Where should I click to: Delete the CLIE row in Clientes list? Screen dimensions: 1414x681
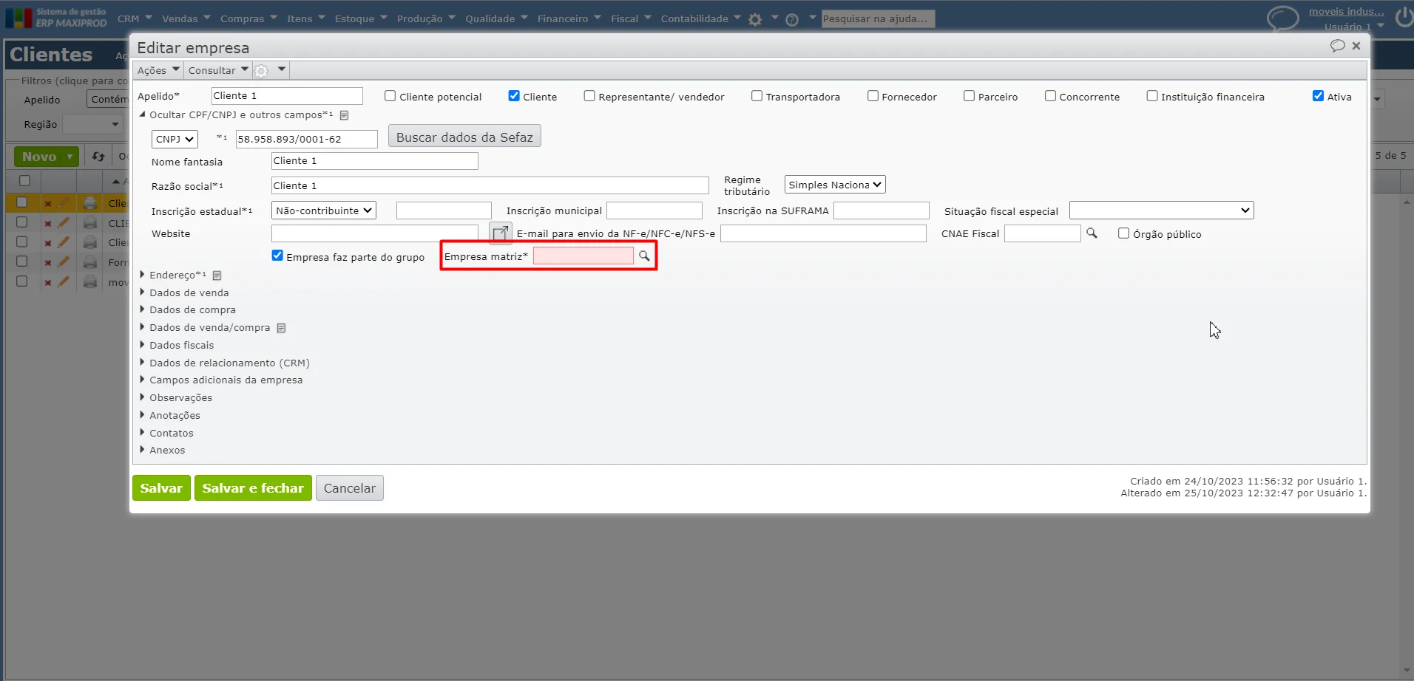click(48, 223)
